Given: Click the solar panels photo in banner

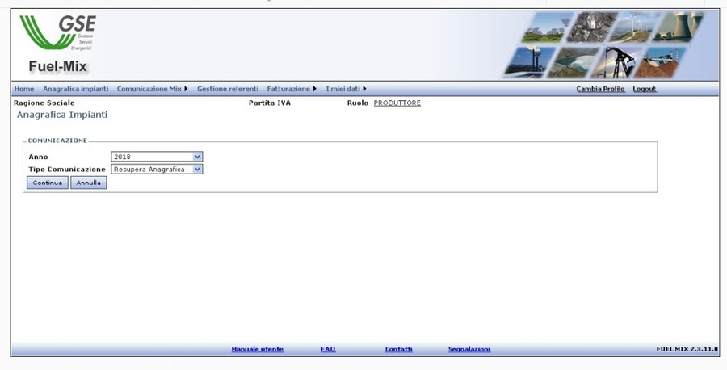Looking at the screenshot, I should [x=546, y=27].
